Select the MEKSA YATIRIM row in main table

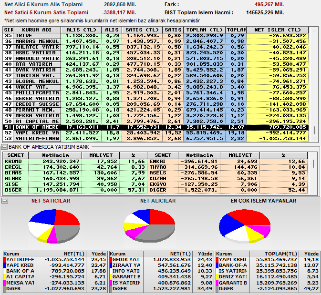pyautogui.click(x=155, y=116)
